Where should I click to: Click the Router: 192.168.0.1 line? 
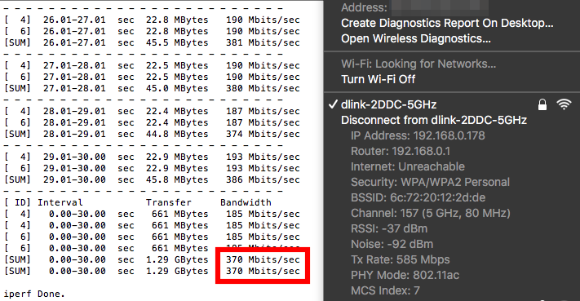click(x=401, y=151)
